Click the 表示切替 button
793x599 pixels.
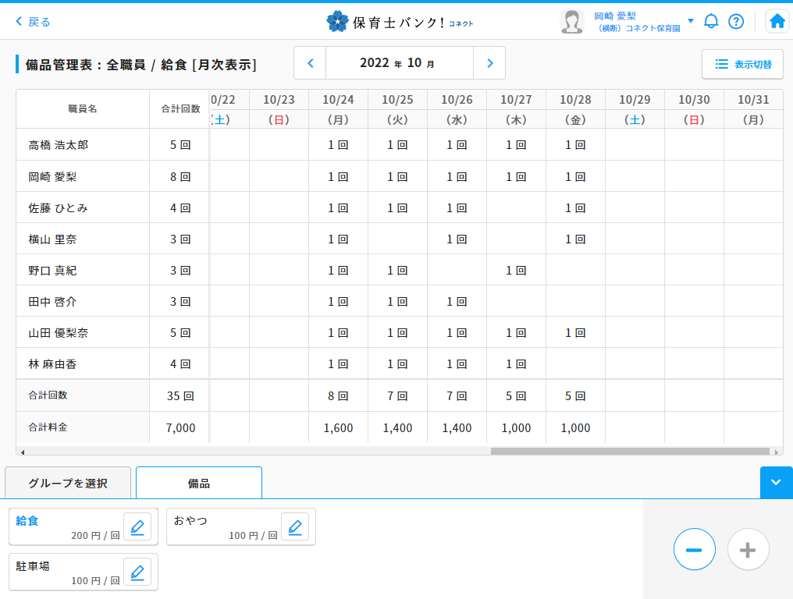coord(742,64)
